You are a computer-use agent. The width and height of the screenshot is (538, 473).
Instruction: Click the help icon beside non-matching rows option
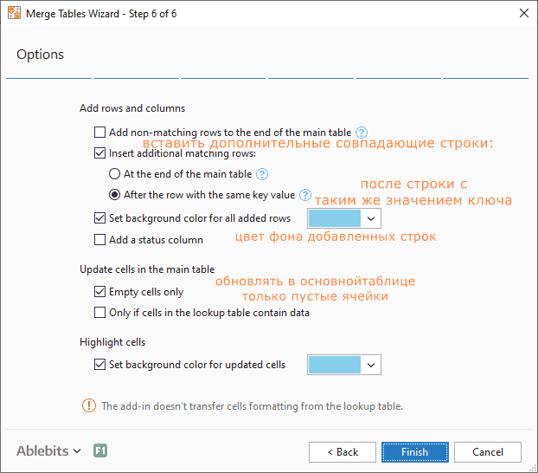pos(362,133)
